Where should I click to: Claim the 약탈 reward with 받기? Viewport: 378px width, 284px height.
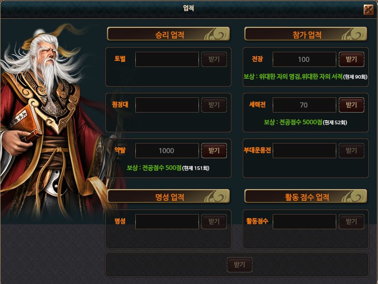pos(214,151)
